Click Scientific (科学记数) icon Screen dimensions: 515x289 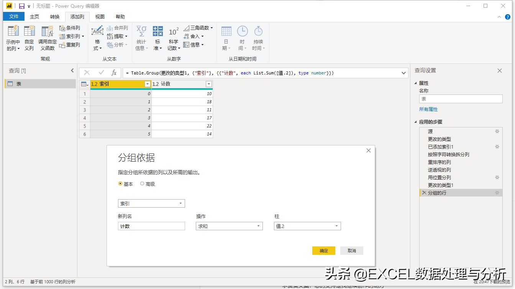click(174, 31)
